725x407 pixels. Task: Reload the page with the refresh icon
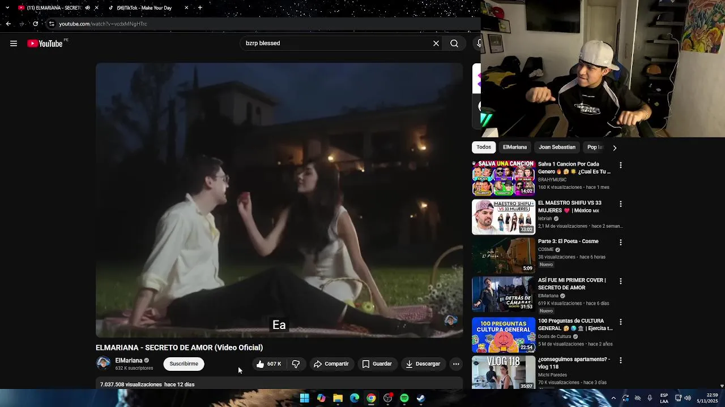click(35, 24)
